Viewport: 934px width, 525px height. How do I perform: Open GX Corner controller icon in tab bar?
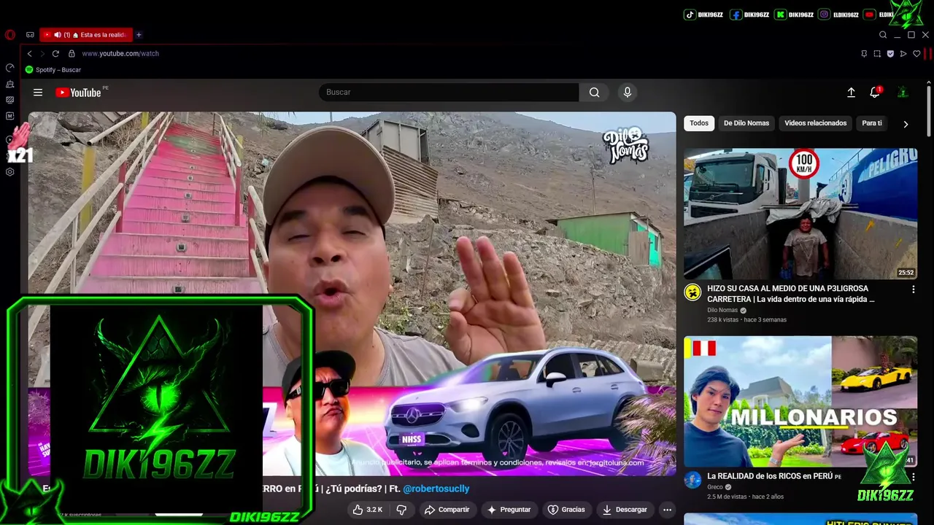point(30,34)
